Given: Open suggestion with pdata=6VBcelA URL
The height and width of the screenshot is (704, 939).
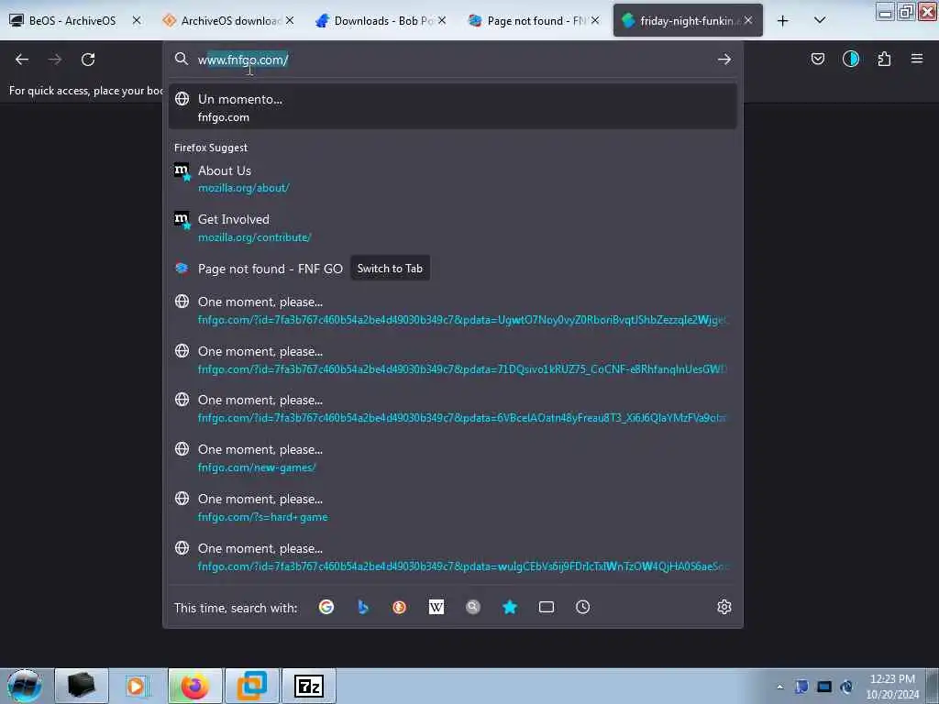Looking at the screenshot, I should click(453, 408).
